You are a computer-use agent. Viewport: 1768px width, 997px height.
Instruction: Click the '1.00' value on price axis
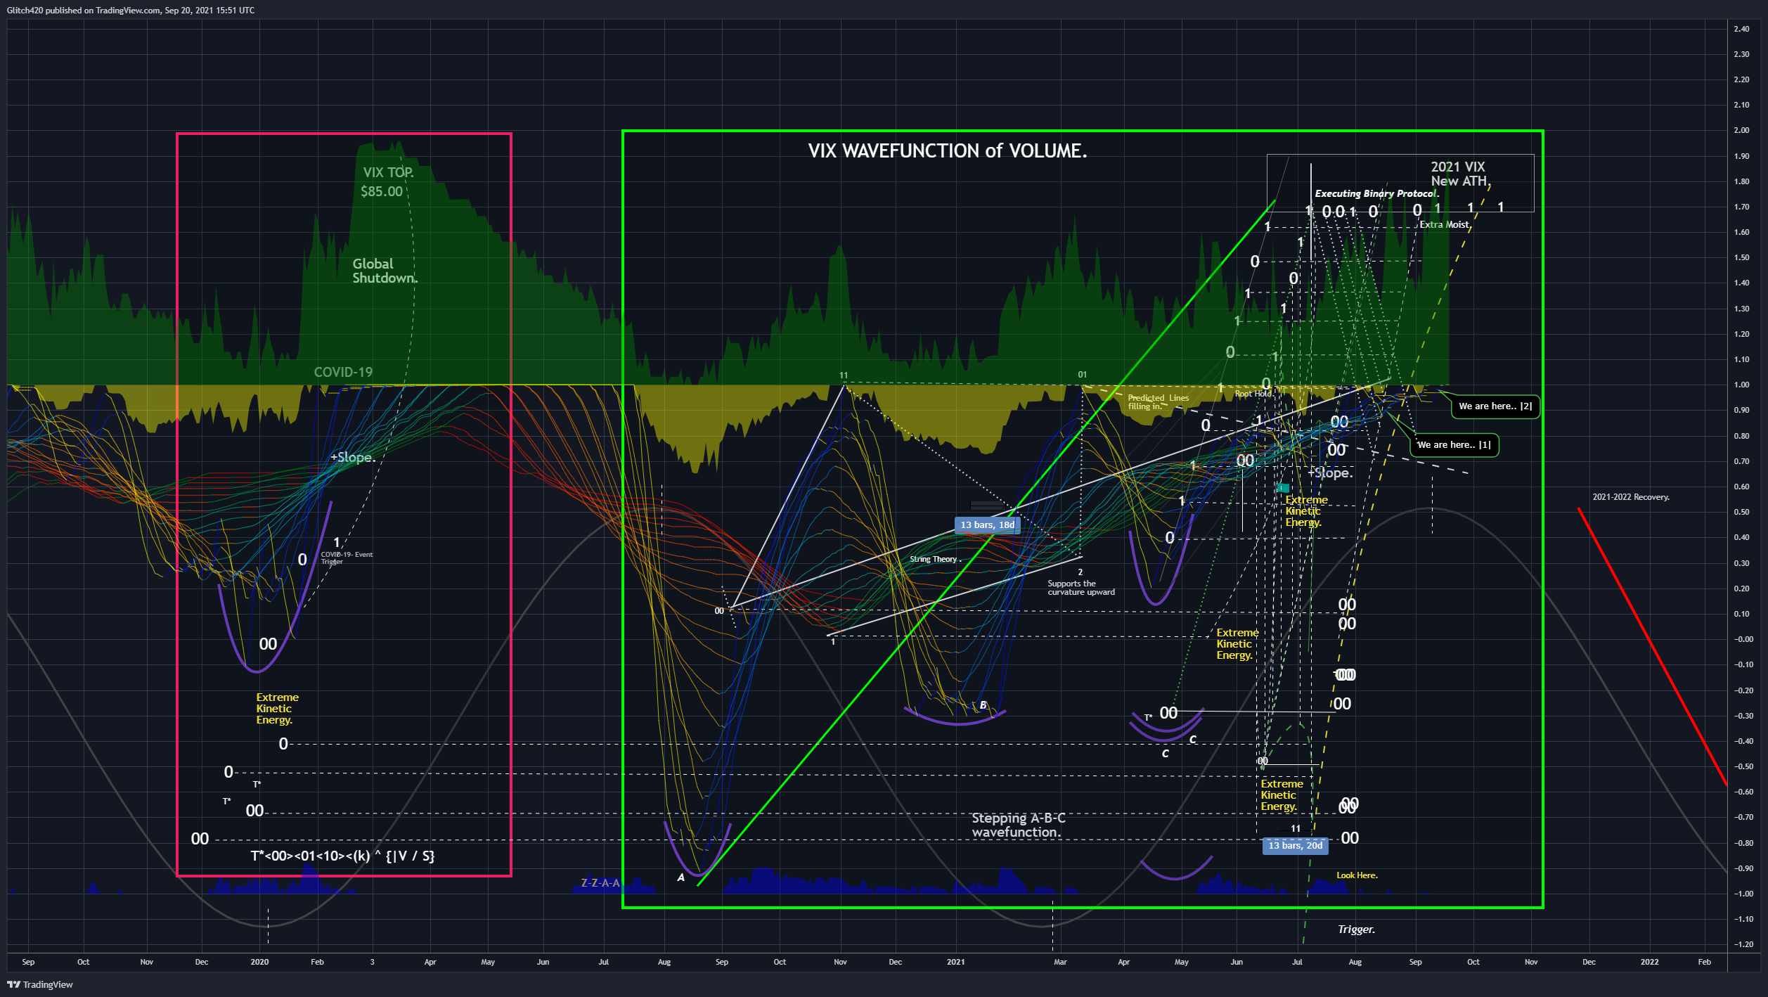coord(1741,385)
